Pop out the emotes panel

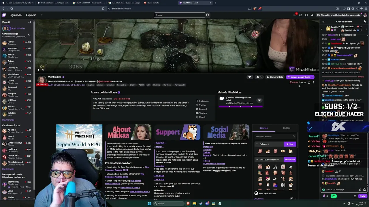point(291,199)
